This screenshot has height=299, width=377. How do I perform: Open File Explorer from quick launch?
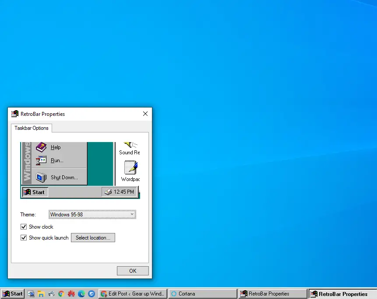coord(41,294)
